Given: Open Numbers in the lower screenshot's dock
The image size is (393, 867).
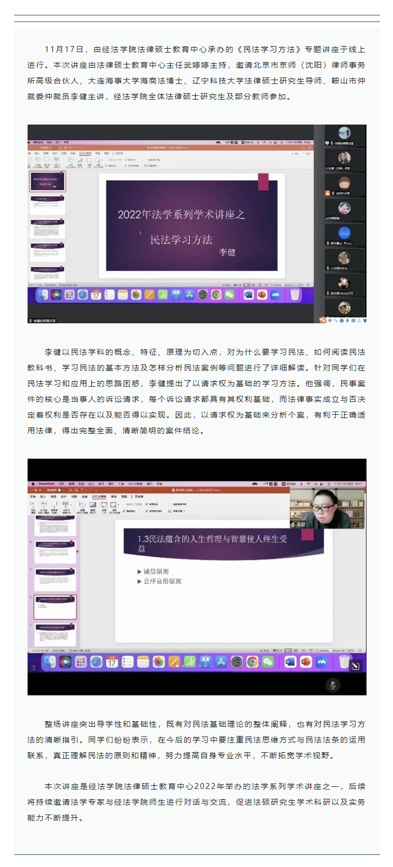Looking at the screenshot, I should click(190, 662).
